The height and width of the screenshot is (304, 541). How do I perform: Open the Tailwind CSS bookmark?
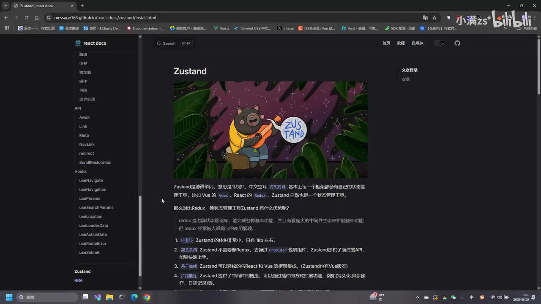tap(252, 28)
